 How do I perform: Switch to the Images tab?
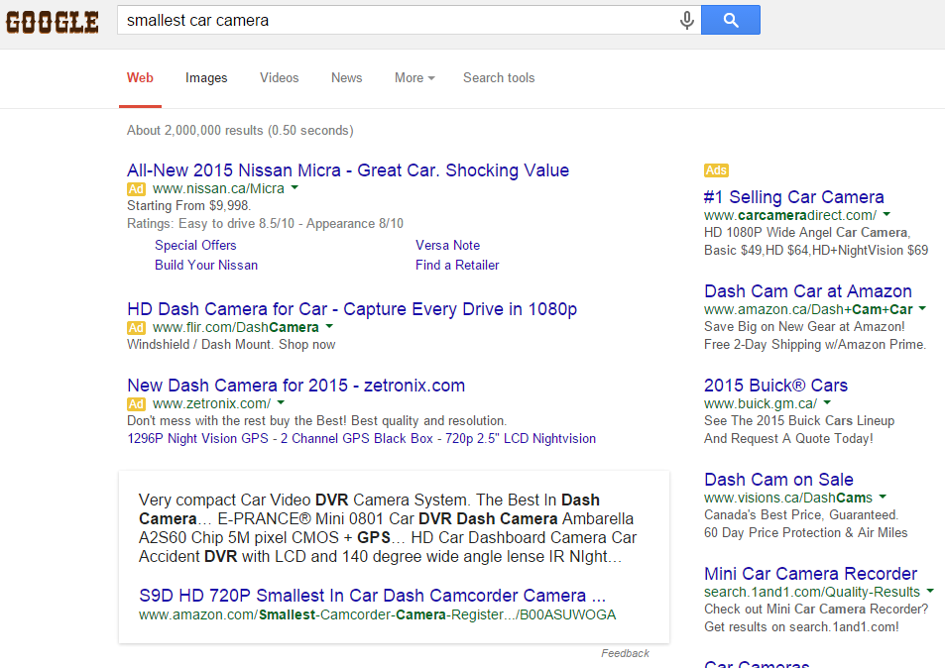click(x=206, y=78)
